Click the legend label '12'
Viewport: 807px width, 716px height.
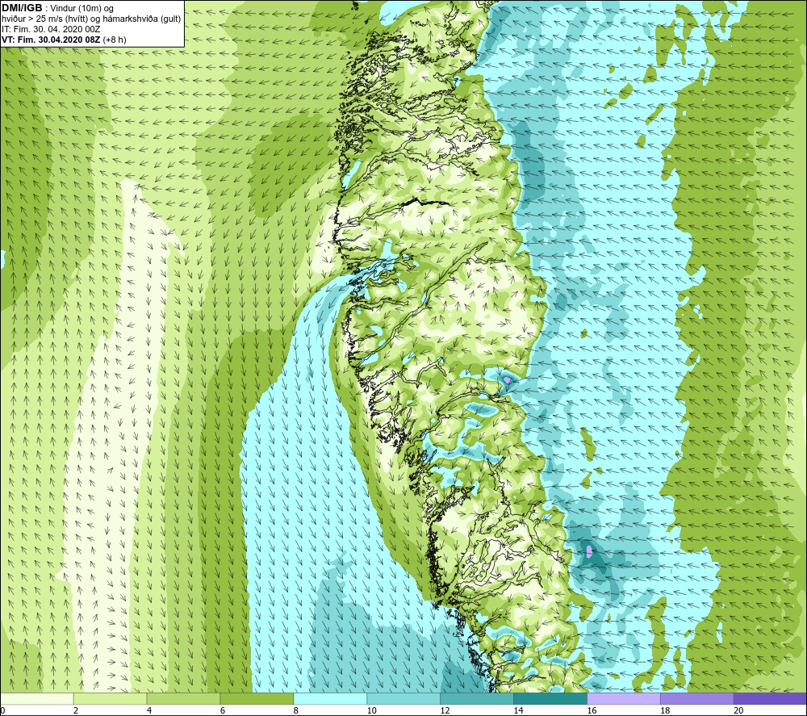click(x=445, y=710)
